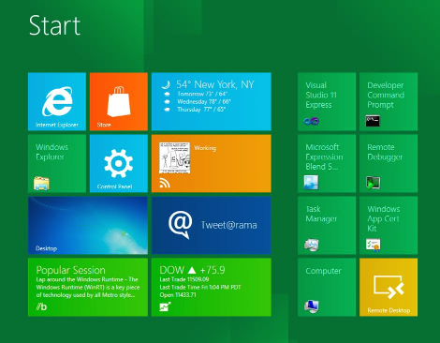
Task: Click the 'Tomorrow 73° / 64°' forecast line
Action: [x=202, y=94]
